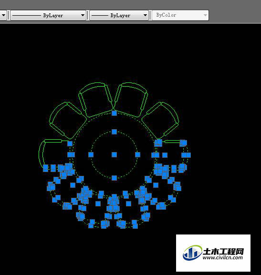Image resolution: width=261 pixels, height=275 pixels.
Task: Open the ByColor plot style dropdown
Action: (180, 15)
